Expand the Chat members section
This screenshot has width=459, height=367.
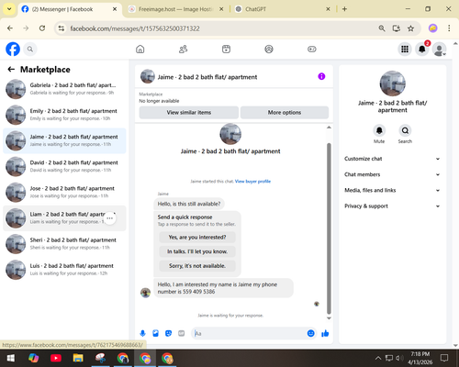pyautogui.click(x=392, y=174)
